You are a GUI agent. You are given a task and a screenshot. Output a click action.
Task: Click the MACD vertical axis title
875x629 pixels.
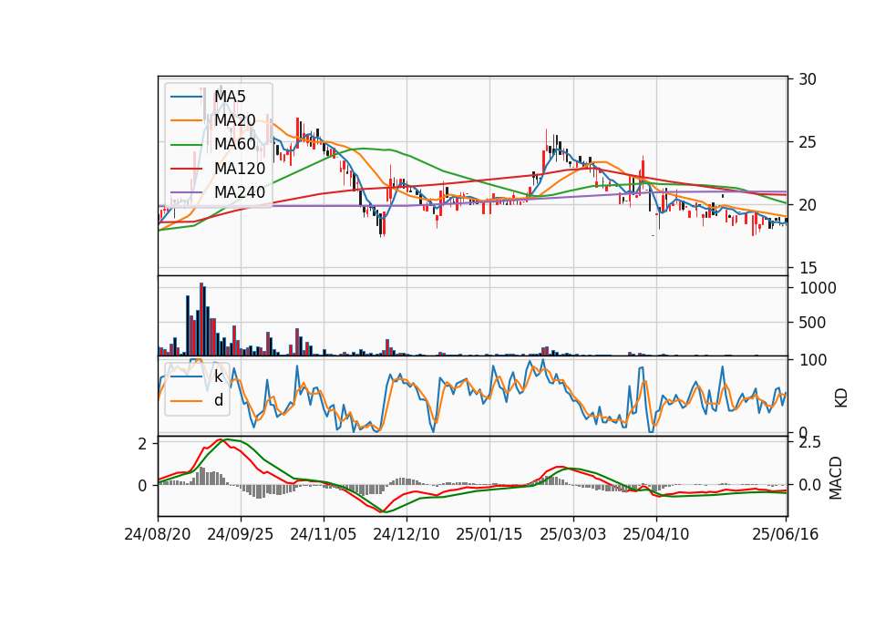click(x=836, y=477)
